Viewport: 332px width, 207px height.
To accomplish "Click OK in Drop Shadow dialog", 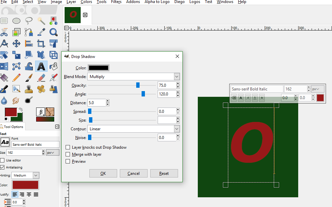I will point(103,174).
